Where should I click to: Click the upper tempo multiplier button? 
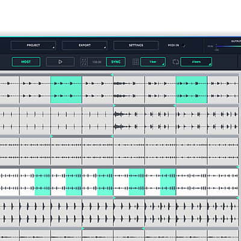click(x=84, y=60)
